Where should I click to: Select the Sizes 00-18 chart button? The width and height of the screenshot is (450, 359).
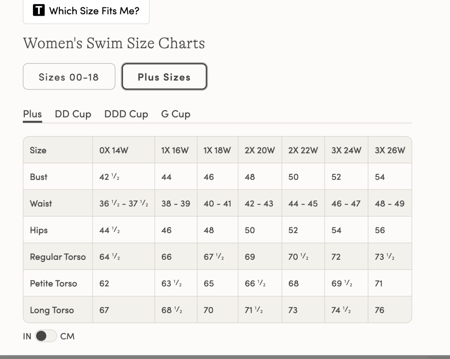[x=69, y=77]
